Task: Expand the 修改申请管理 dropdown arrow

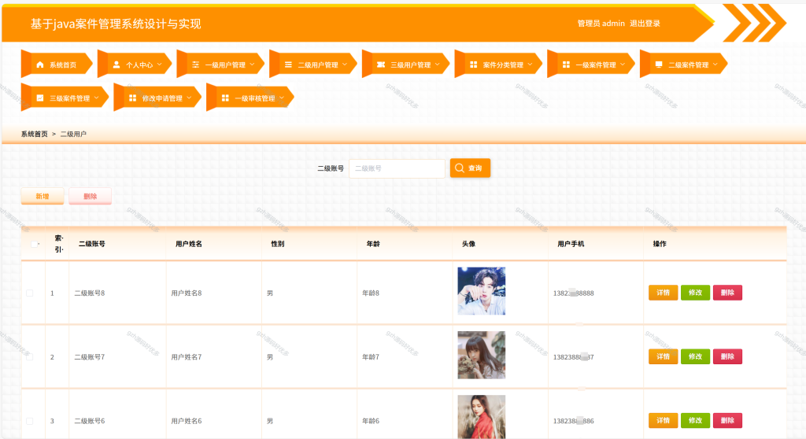Action: point(189,98)
